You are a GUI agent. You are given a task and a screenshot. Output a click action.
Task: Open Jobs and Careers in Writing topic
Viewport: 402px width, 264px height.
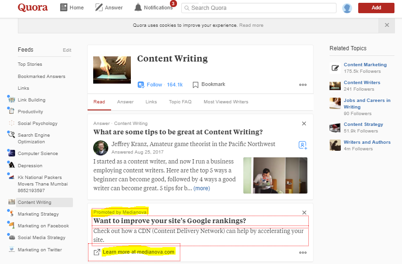tap(367, 104)
